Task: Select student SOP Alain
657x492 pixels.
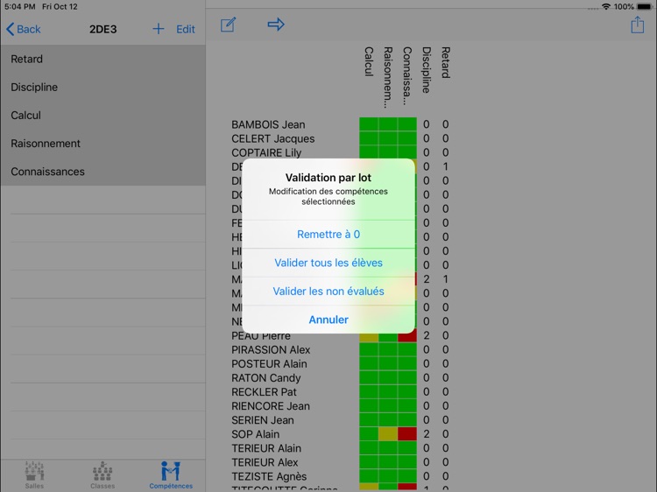Action: tap(256, 434)
